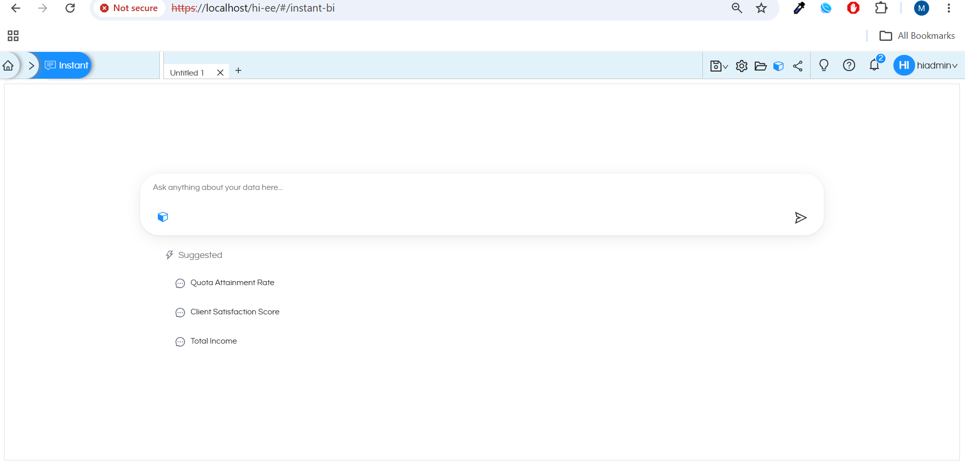This screenshot has height=467, width=965.
Task: Expand the breadcrumb chevron next to home
Action: pos(31,65)
